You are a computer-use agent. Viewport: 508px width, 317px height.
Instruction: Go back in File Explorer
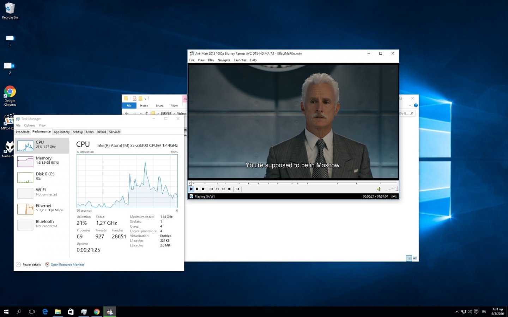click(x=127, y=113)
